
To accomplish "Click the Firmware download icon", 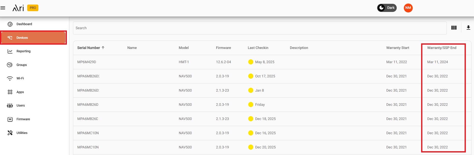I will pyautogui.click(x=10, y=119).
